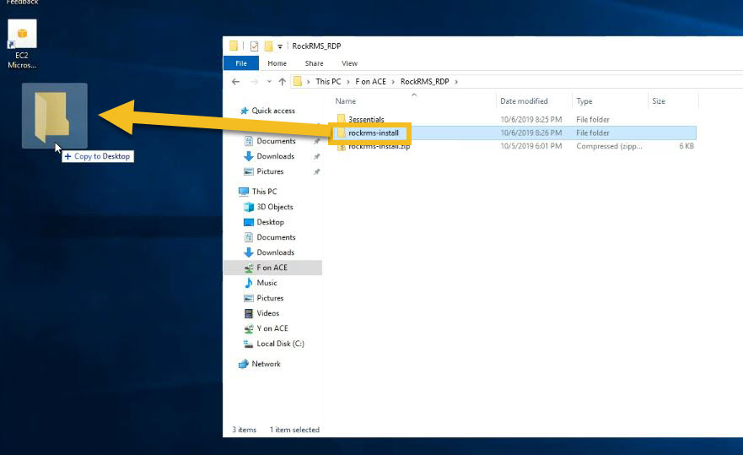
Task: Expand chevron after This PC in path
Action: pyautogui.click(x=348, y=82)
